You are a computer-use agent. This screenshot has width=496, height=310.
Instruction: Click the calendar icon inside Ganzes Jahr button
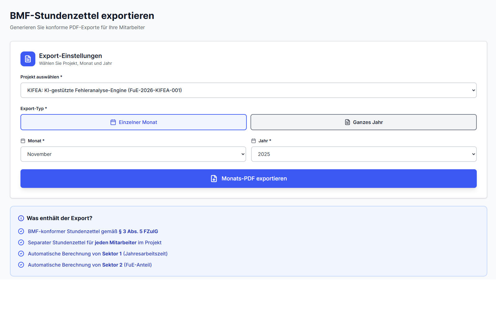tap(347, 122)
